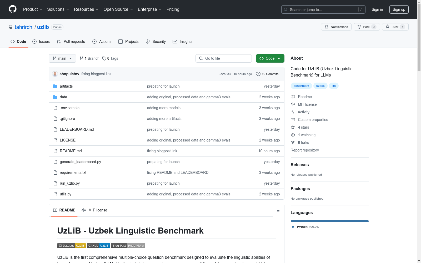Image resolution: width=421 pixels, height=263 pixels.
Task: Click the shopulatov avatar thumbnail
Action: (x=55, y=74)
